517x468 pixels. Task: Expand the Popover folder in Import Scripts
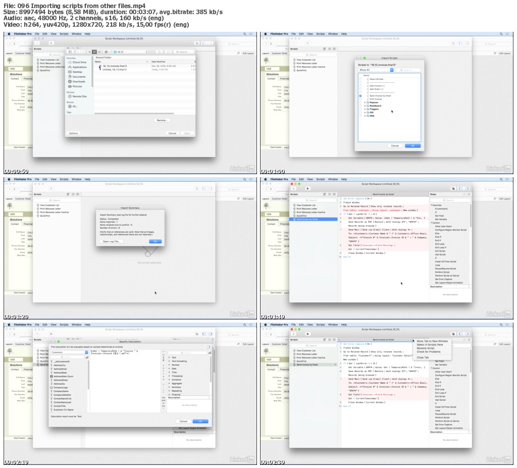(x=365, y=102)
